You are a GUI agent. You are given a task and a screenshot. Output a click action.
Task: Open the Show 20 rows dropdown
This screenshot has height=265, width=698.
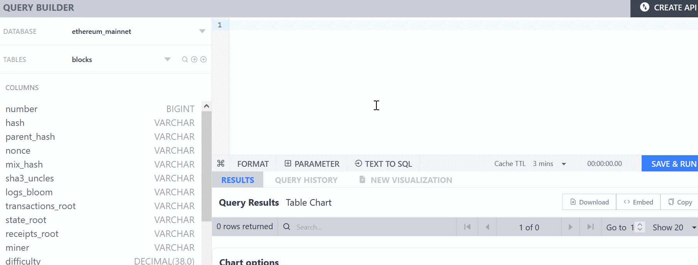click(694, 228)
